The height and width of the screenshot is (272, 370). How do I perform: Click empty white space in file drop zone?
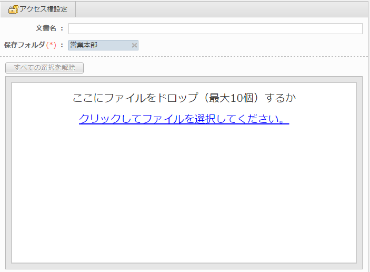(x=184, y=200)
